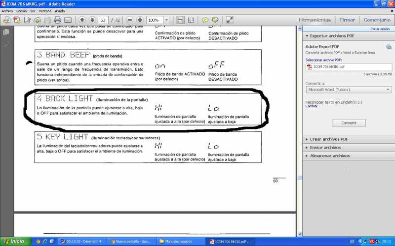This screenshot has width=395, height=246.
Task: Open the Windows Inicio start button
Action: click(x=14, y=242)
